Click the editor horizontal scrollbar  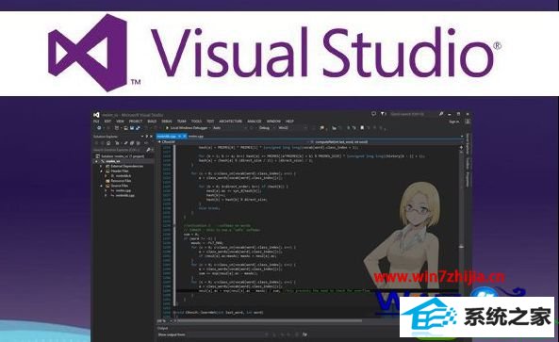point(271,321)
